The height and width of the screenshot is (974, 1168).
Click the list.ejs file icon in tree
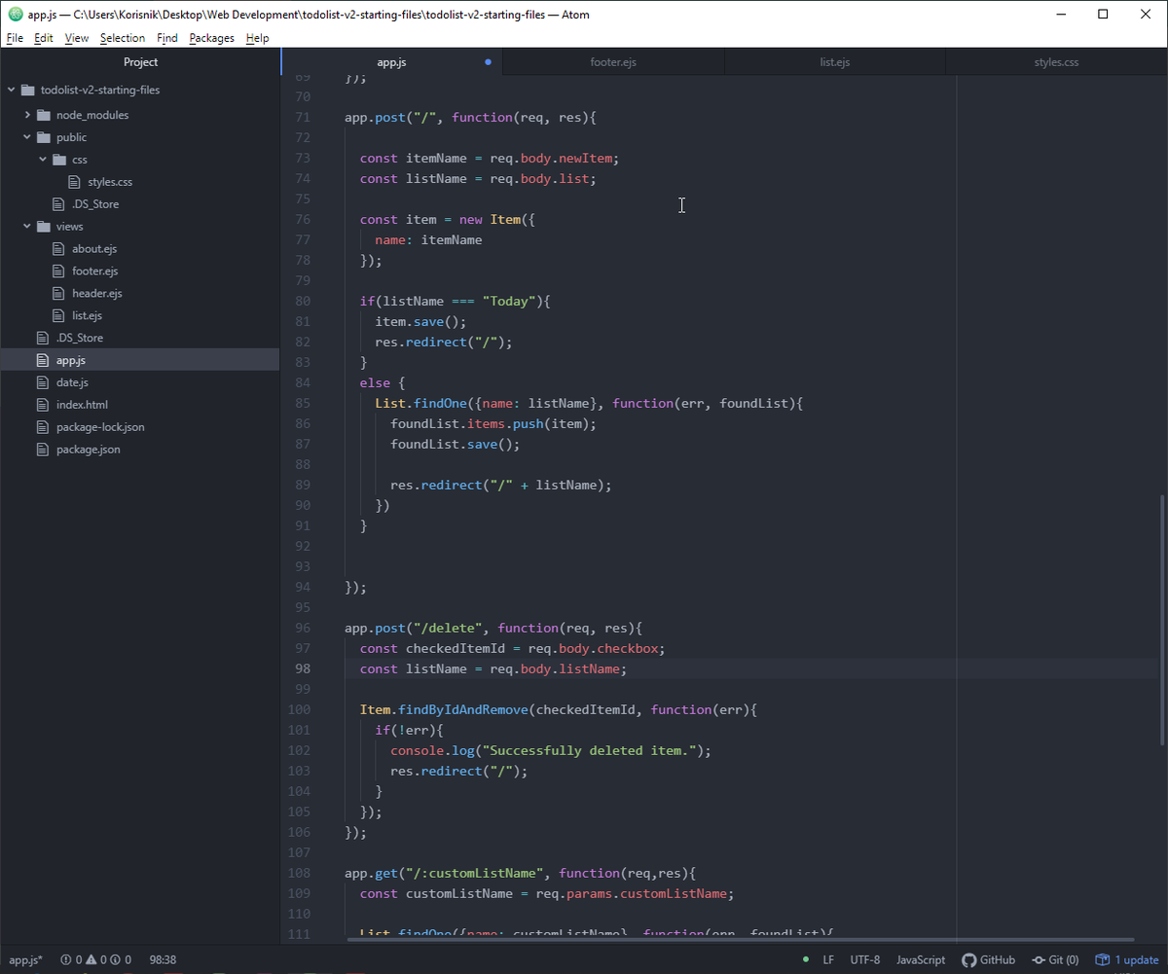point(60,316)
